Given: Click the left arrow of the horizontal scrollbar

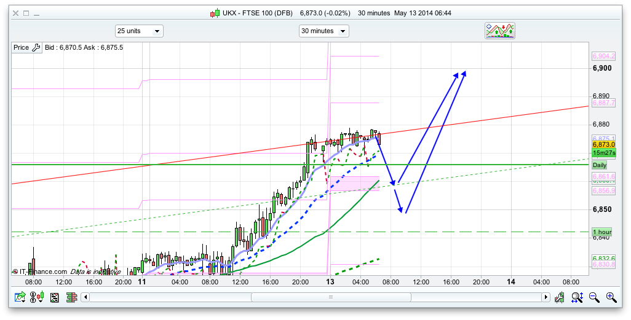Looking at the screenshot, I should tap(85, 298).
